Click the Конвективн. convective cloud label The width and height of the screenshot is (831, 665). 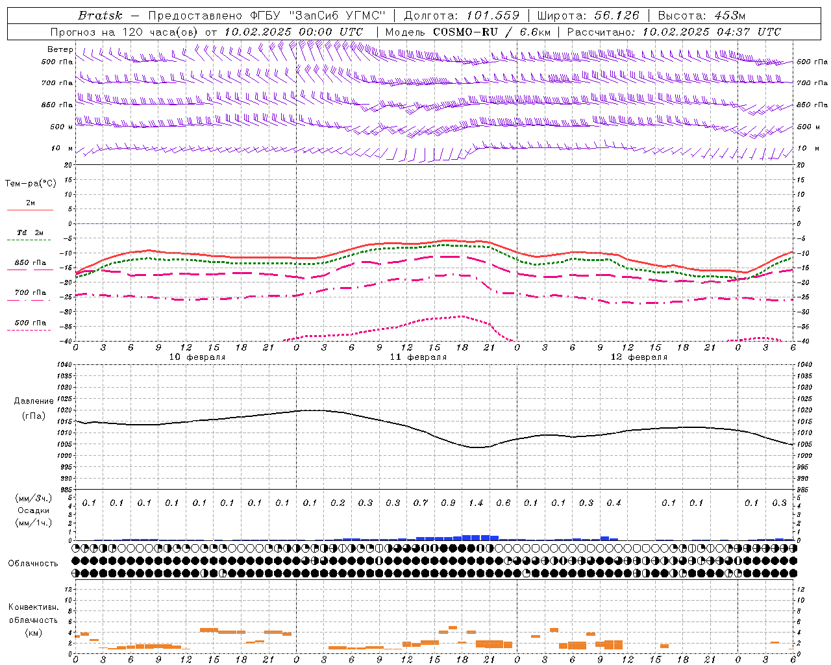pyautogui.click(x=34, y=607)
